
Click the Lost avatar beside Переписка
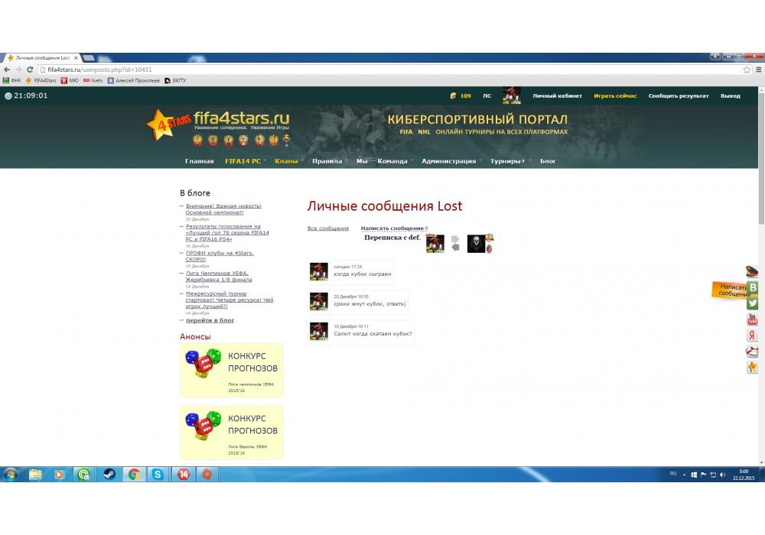(435, 244)
